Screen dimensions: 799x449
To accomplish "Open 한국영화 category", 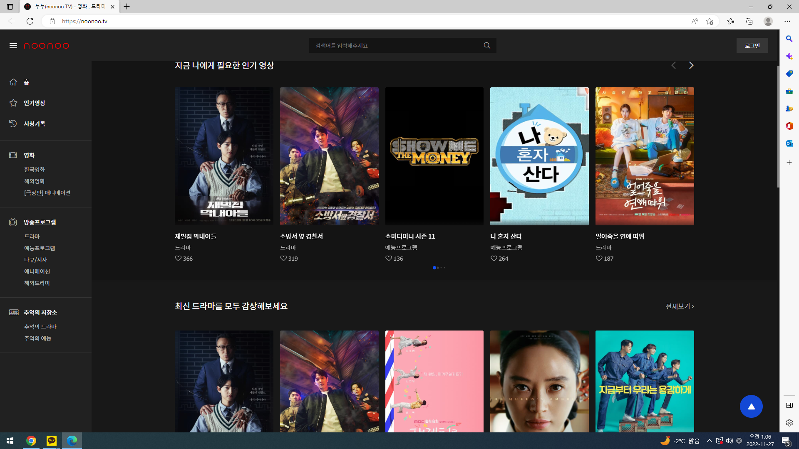I will (35, 170).
